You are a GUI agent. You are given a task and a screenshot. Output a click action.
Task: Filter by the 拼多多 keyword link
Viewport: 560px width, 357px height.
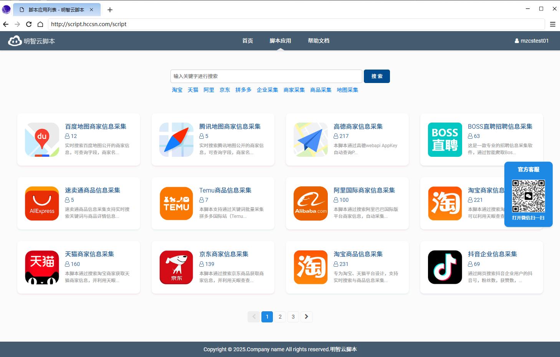tap(243, 90)
